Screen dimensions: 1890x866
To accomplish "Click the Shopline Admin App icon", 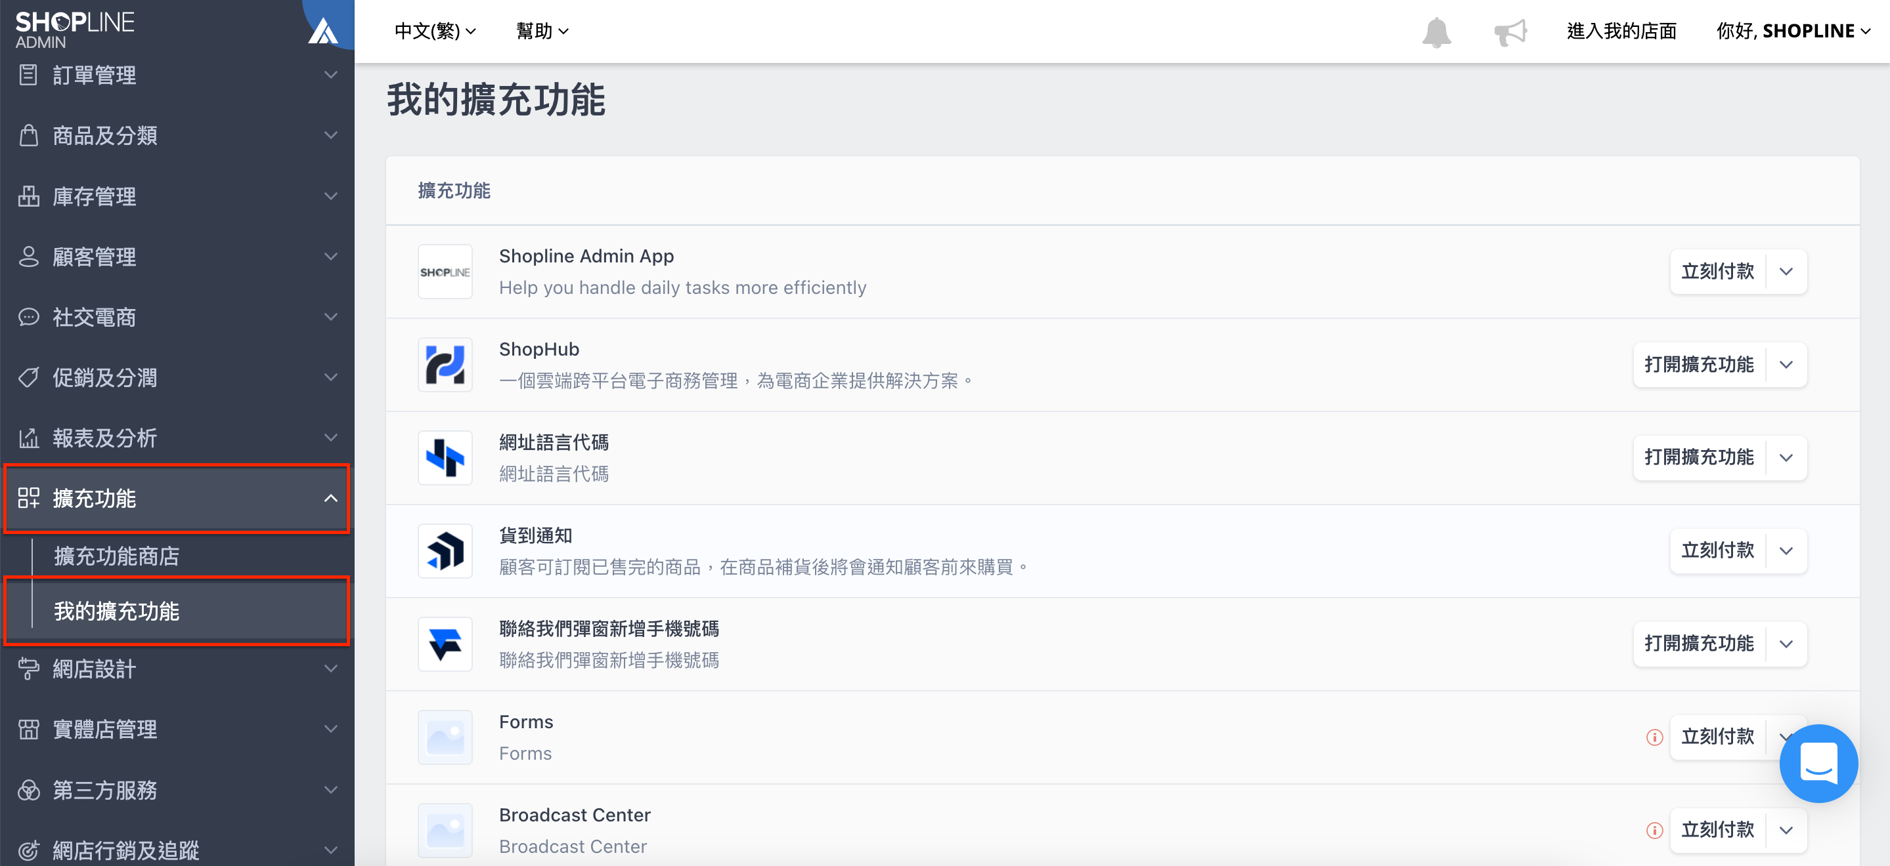I will 445,272.
